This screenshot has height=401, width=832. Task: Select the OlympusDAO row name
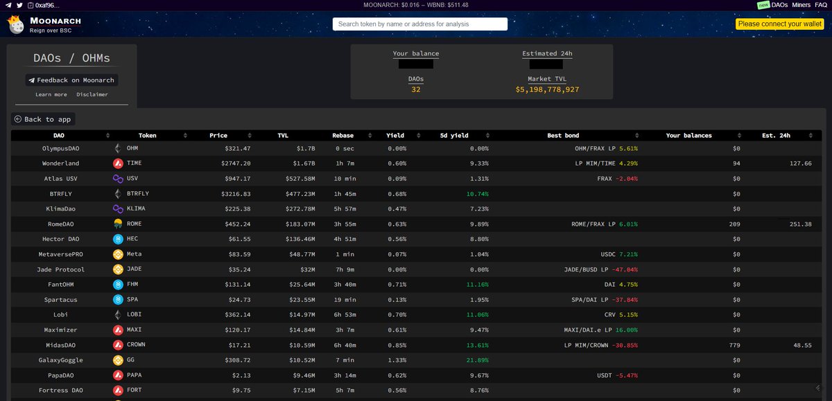click(x=61, y=148)
